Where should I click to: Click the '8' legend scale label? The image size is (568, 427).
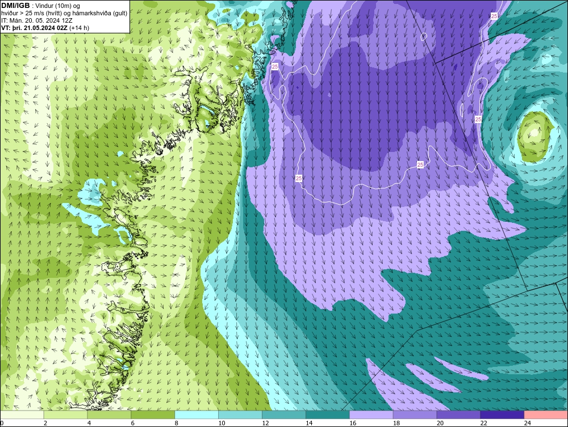(x=177, y=423)
